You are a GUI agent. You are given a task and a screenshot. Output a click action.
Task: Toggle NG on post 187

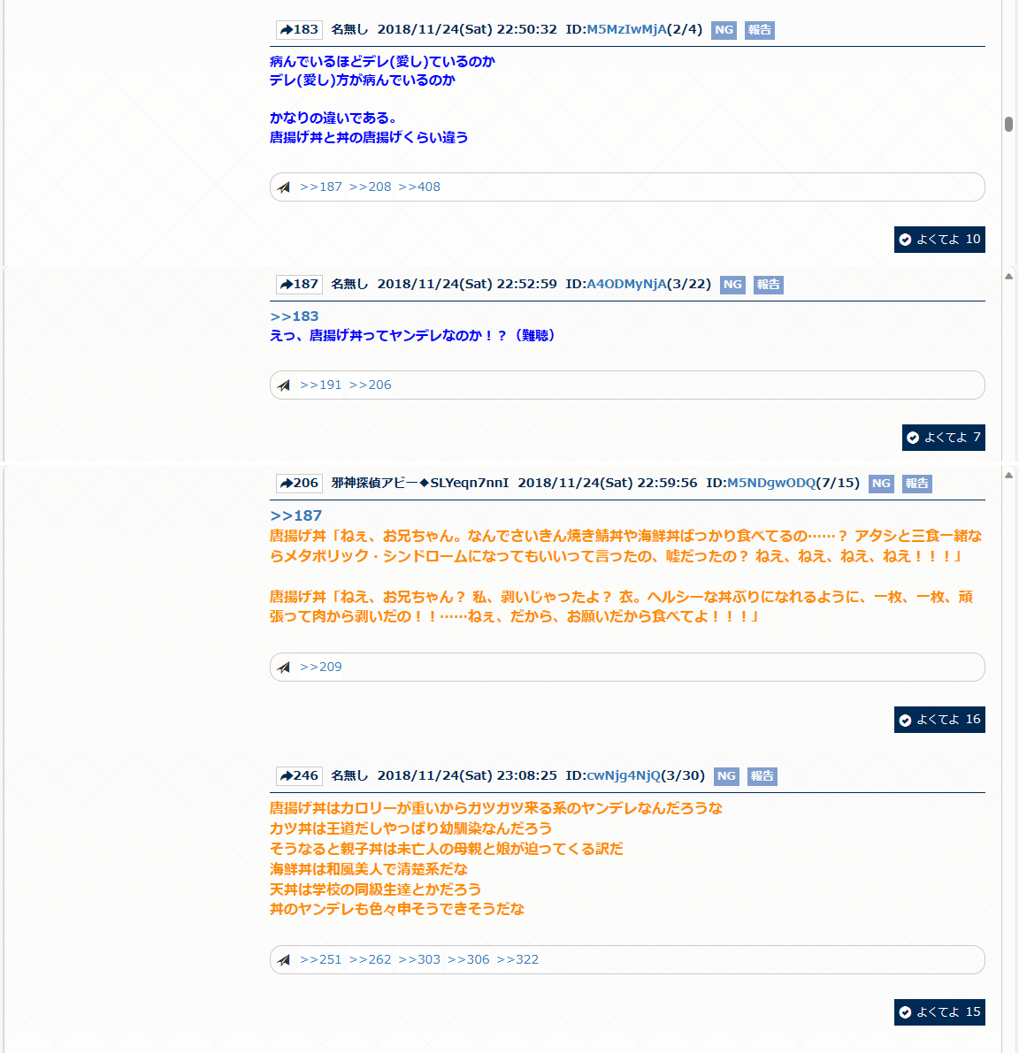[x=732, y=285]
